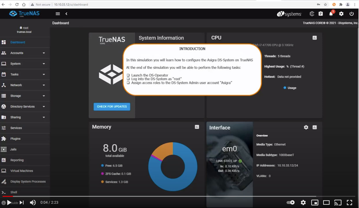Open the task manager clipboard icon
Screen dimensions: 359x208
321,14
